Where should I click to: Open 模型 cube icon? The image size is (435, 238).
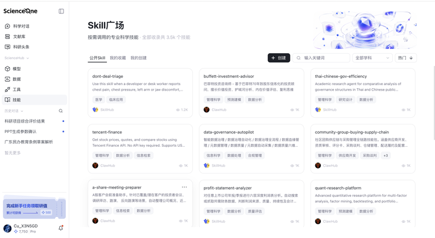(x=7, y=69)
